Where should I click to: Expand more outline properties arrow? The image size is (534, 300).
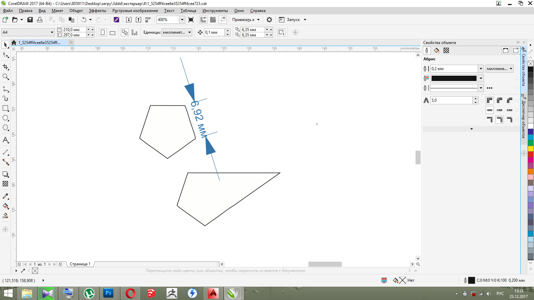pos(471,129)
